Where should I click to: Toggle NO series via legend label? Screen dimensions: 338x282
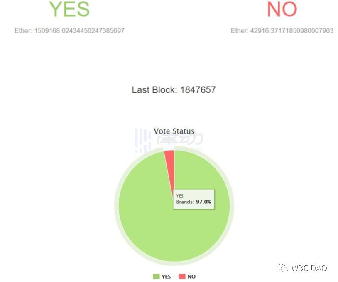click(x=191, y=277)
